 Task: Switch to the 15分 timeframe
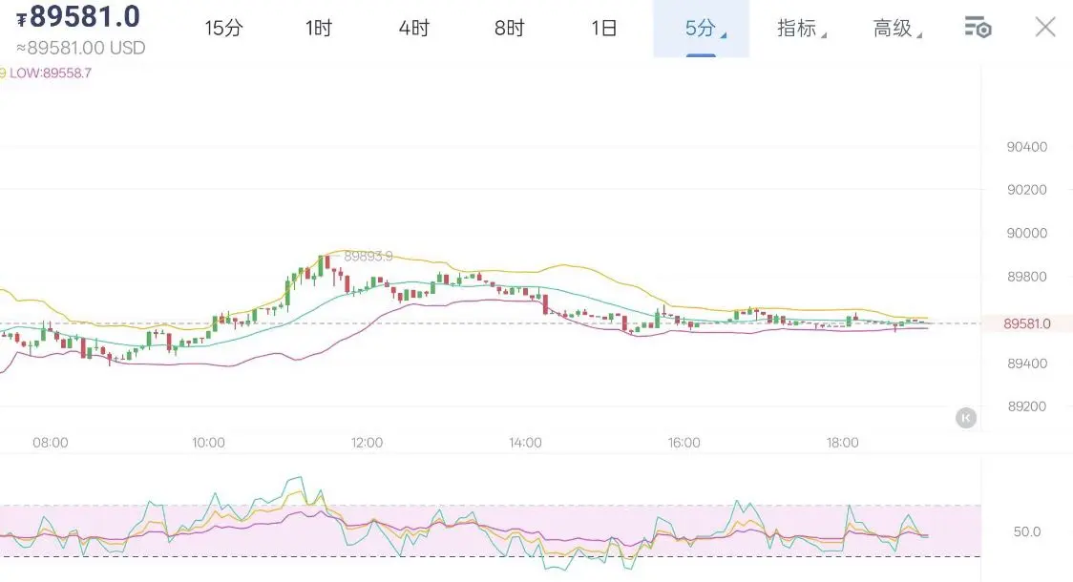pyautogui.click(x=223, y=28)
